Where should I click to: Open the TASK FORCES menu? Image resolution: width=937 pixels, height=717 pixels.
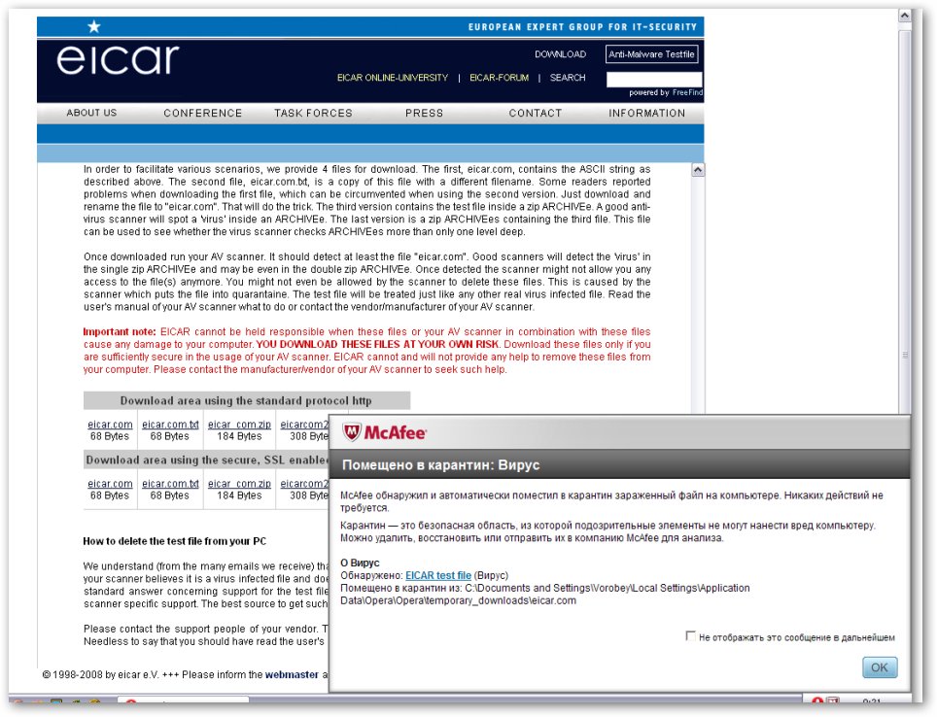313,113
